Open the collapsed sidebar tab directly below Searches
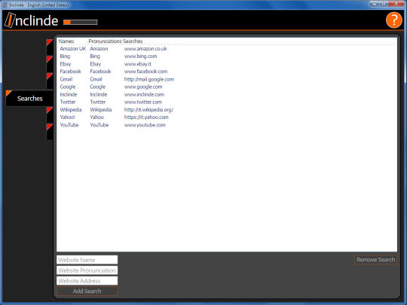 click(50, 114)
